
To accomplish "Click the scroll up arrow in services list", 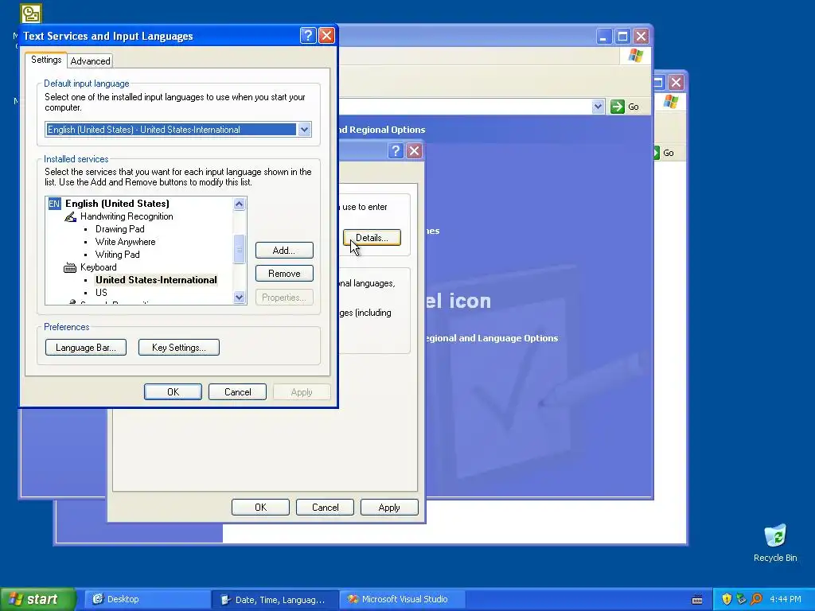I will [x=239, y=204].
